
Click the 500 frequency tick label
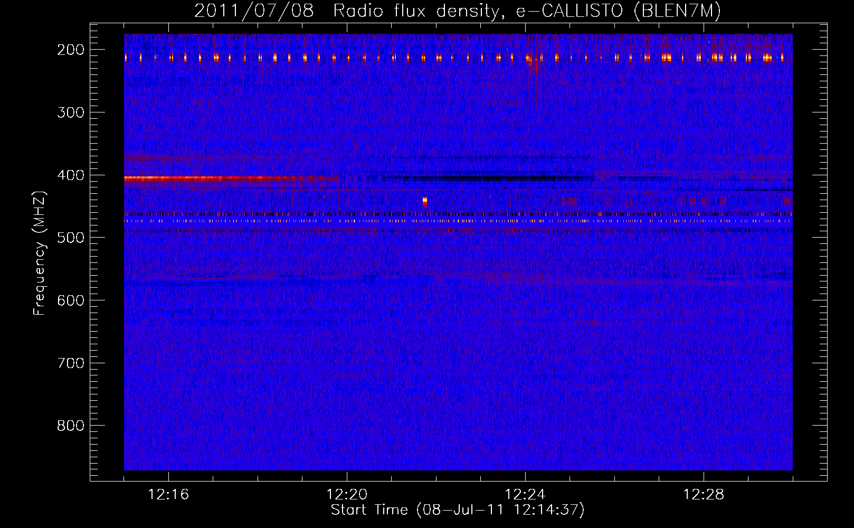click(71, 238)
